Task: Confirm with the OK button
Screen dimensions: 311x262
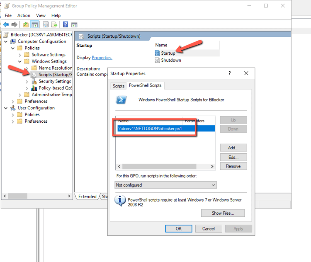Action: [x=179, y=229]
